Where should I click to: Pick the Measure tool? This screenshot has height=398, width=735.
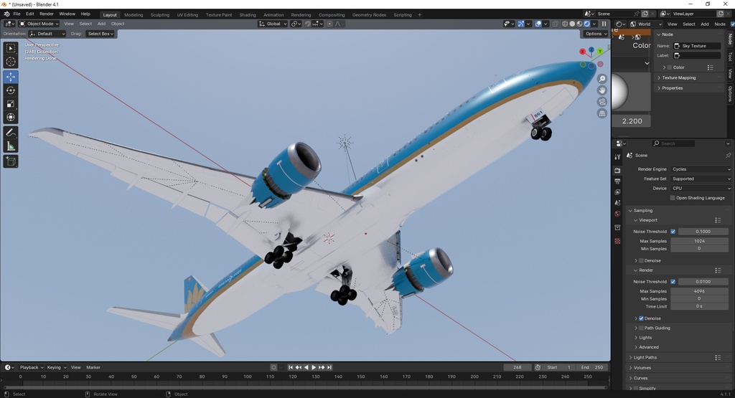click(11, 146)
